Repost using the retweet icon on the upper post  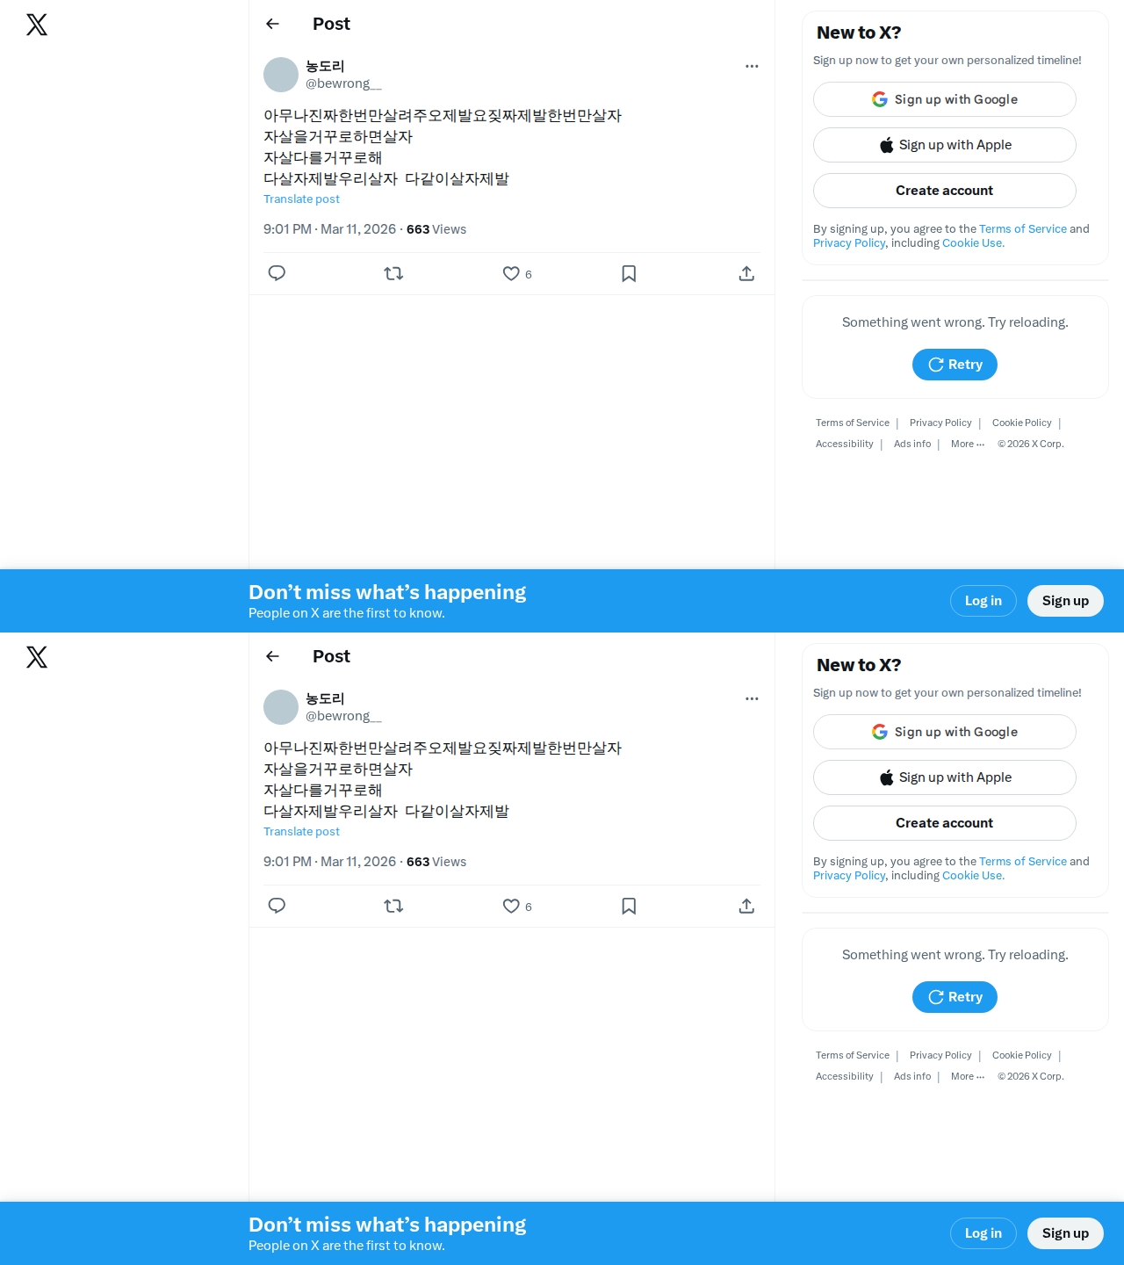click(393, 273)
